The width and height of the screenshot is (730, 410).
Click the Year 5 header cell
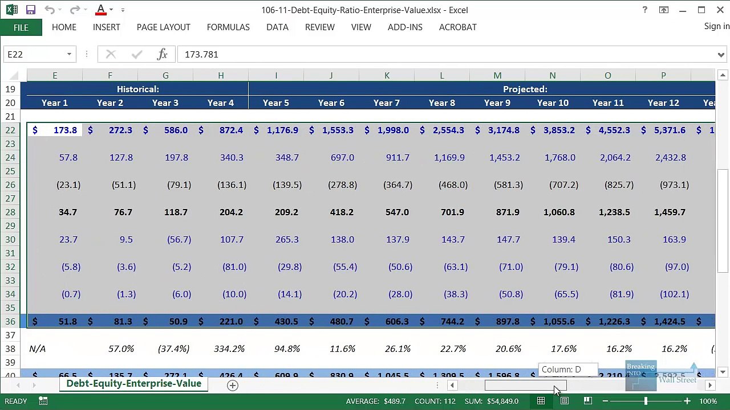[x=276, y=102]
